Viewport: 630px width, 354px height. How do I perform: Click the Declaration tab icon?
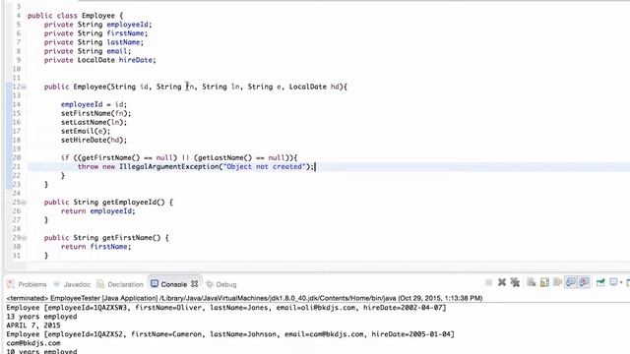(100, 284)
